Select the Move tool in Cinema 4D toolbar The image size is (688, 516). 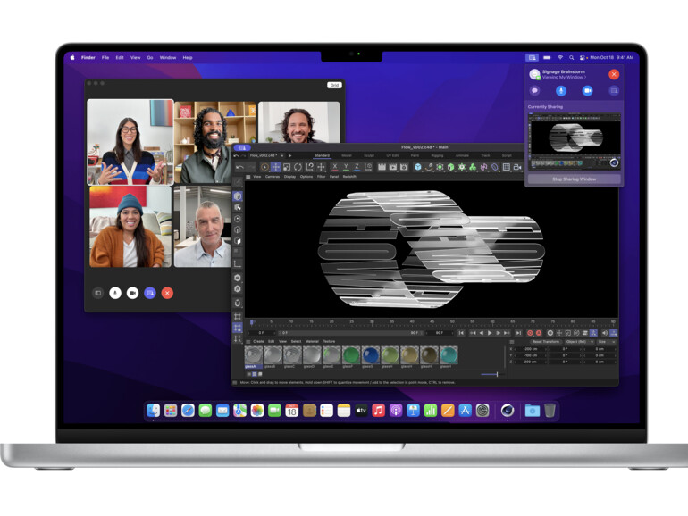tap(275, 167)
